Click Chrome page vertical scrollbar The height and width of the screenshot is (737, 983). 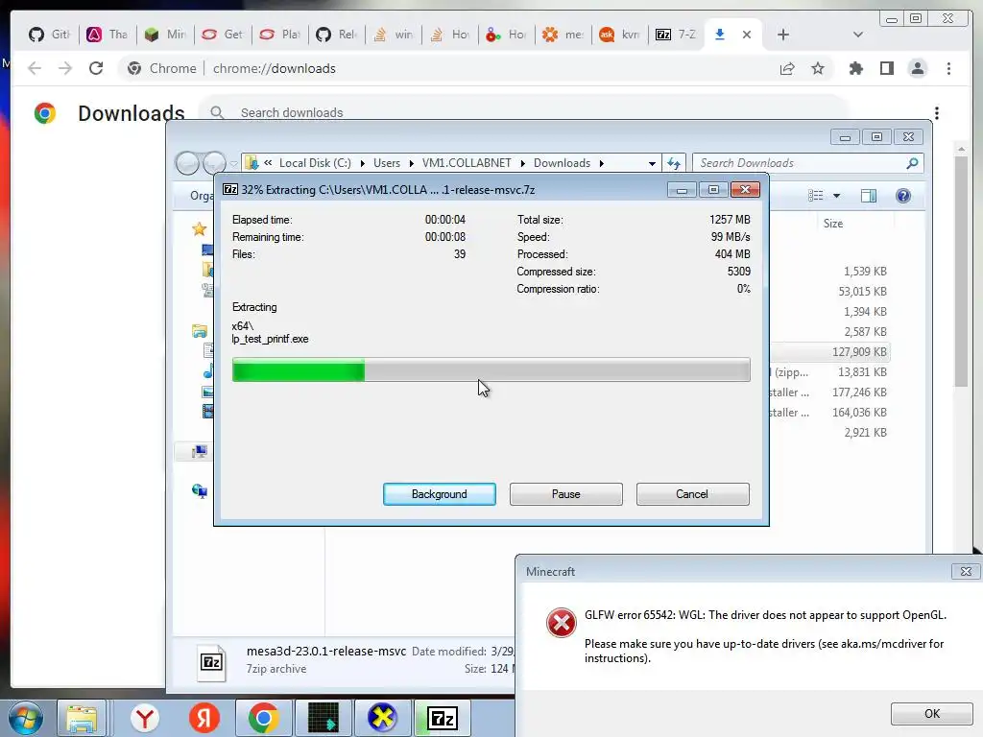coord(961,270)
